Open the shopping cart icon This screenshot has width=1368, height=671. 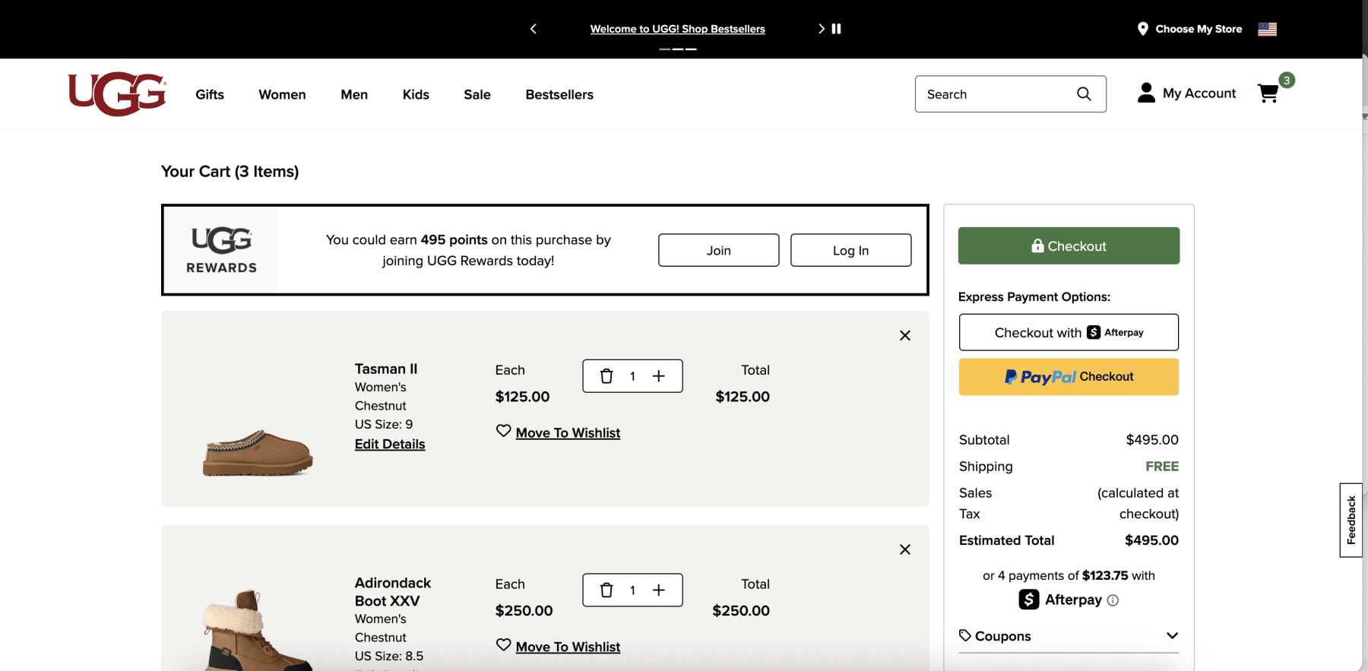tap(1268, 93)
